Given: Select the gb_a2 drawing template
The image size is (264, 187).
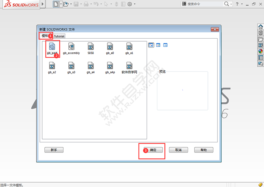Looking at the screenshot, I should click(x=52, y=68).
